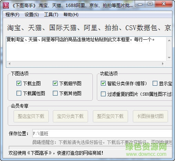Click the app icon in the title bar

tap(6, 5)
